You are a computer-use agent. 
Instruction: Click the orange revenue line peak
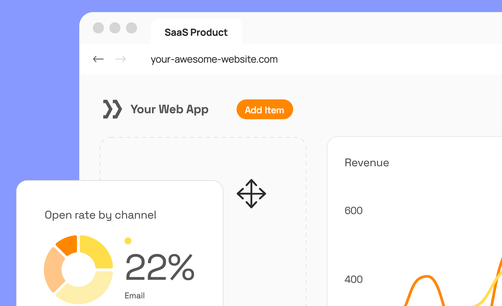pyautogui.click(x=426, y=276)
